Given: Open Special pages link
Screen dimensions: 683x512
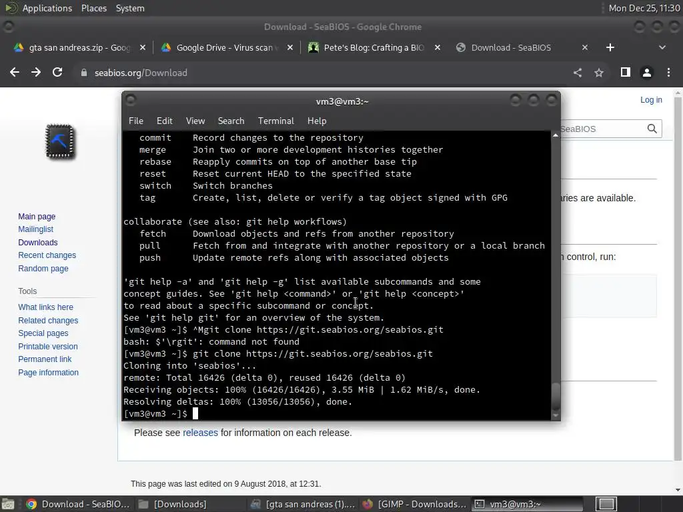Looking at the screenshot, I should [x=43, y=333].
